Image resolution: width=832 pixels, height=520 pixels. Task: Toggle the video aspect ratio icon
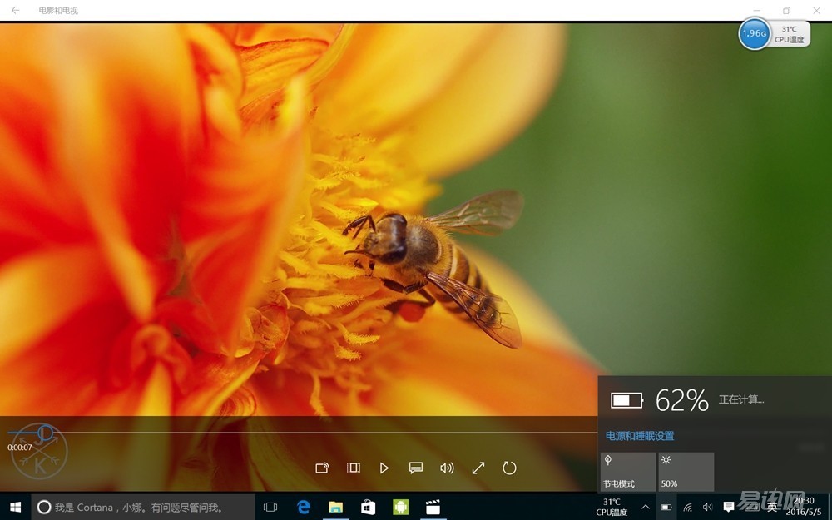(x=354, y=468)
